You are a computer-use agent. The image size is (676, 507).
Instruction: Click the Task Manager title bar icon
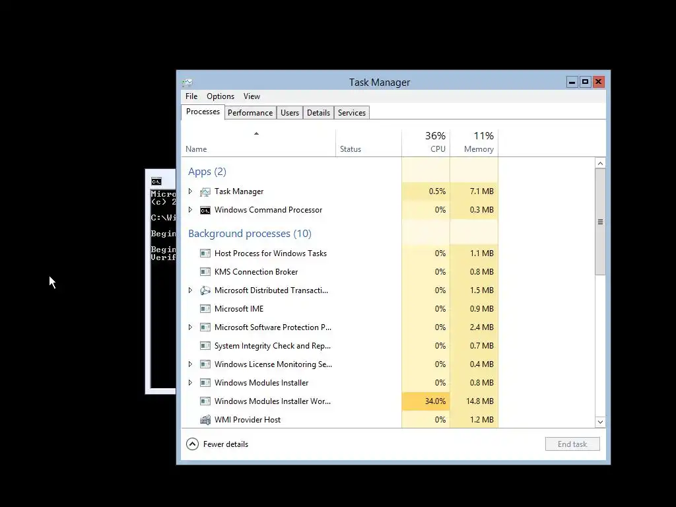[x=187, y=83]
